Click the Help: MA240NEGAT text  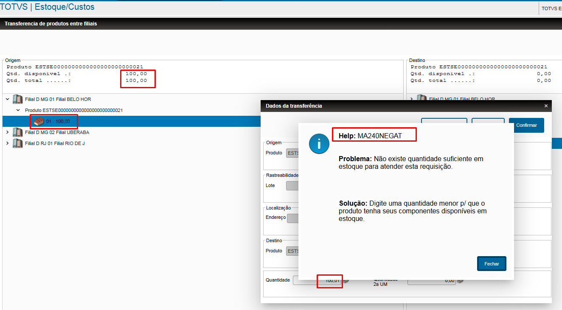(370, 136)
